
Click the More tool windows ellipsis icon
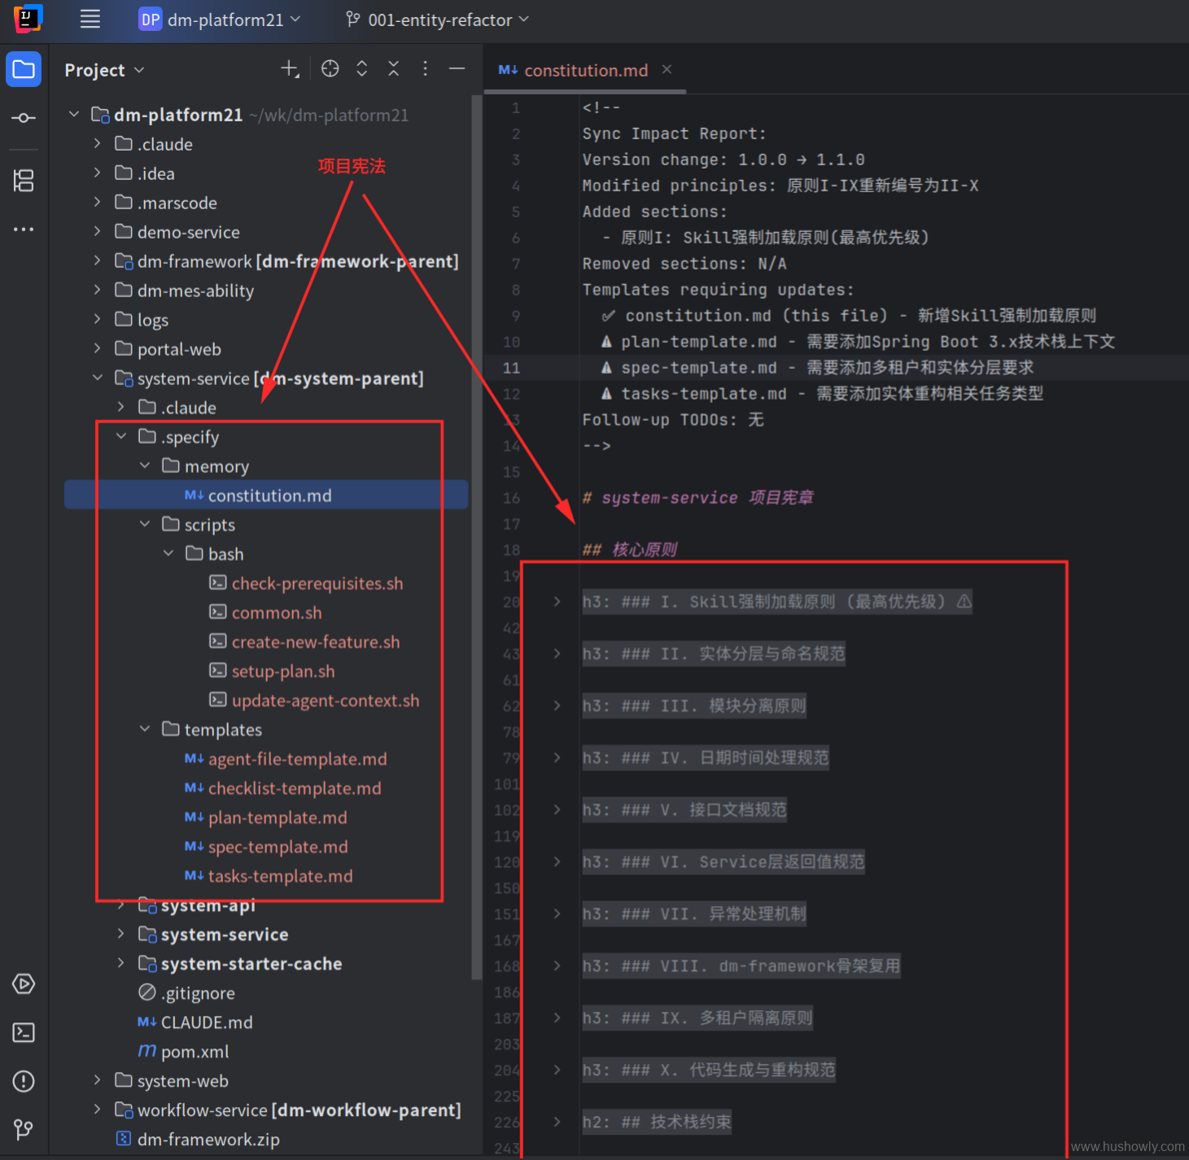click(x=24, y=230)
